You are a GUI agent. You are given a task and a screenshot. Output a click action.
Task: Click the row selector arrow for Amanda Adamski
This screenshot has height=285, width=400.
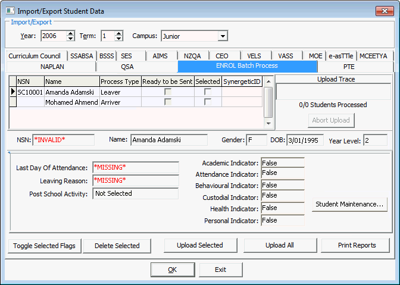coord(12,92)
